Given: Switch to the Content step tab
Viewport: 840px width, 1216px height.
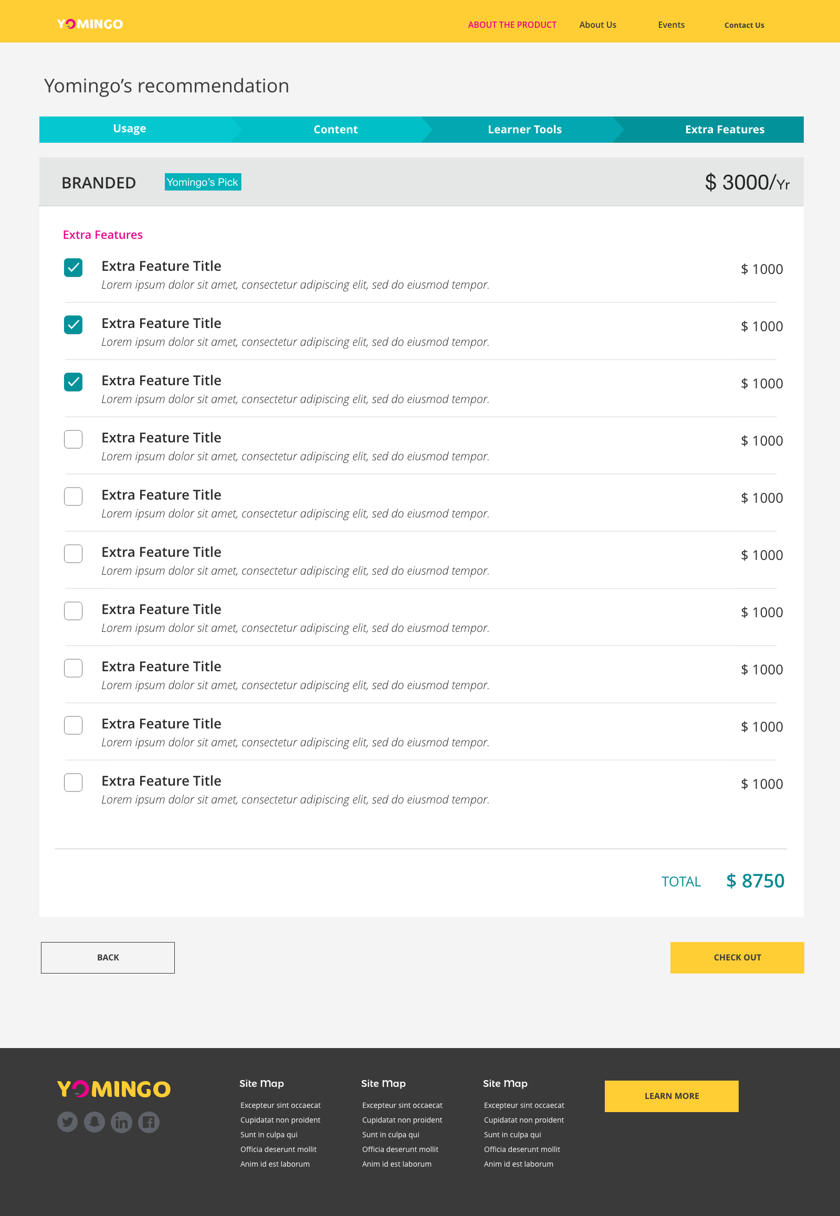Looking at the screenshot, I should click(x=335, y=130).
